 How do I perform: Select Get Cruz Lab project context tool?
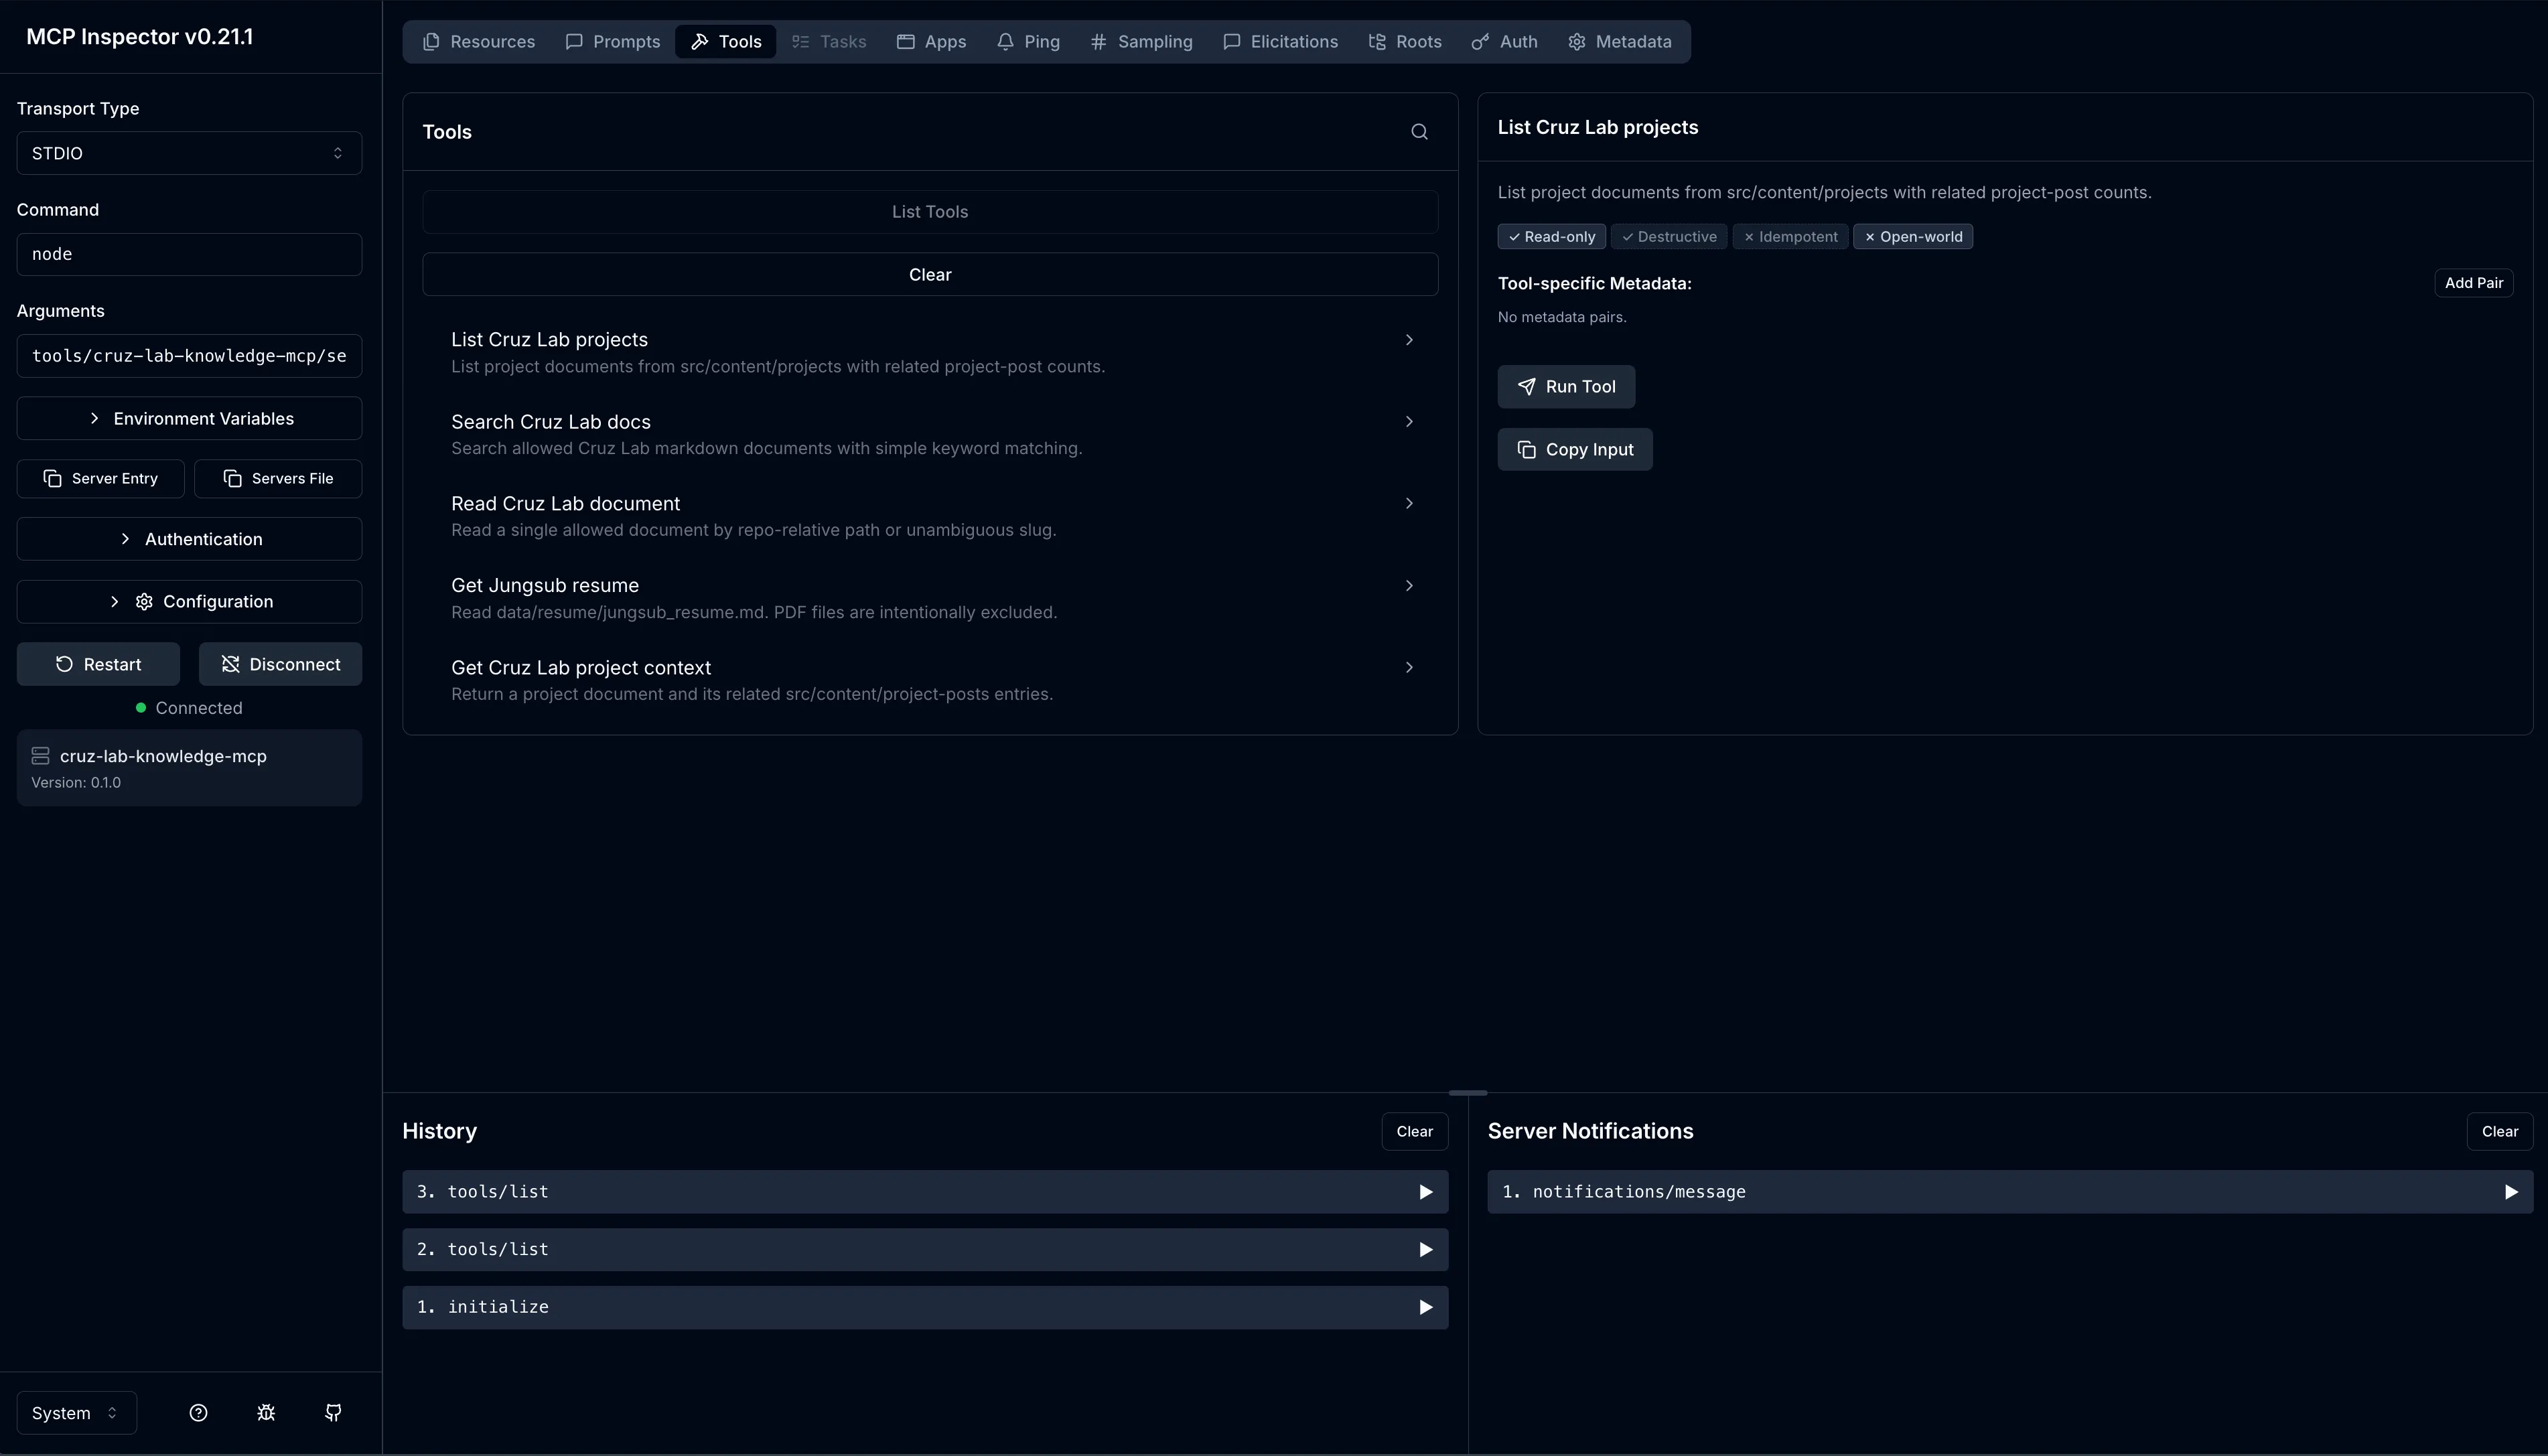coord(930,680)
